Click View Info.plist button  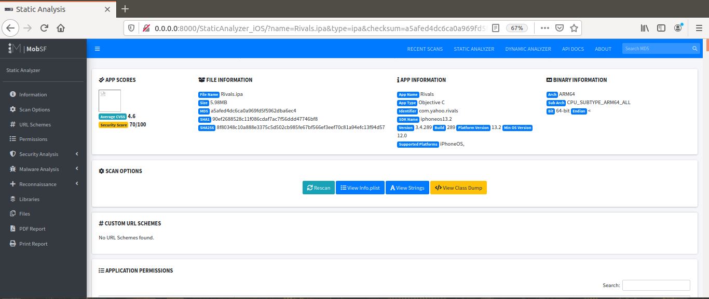360,188
